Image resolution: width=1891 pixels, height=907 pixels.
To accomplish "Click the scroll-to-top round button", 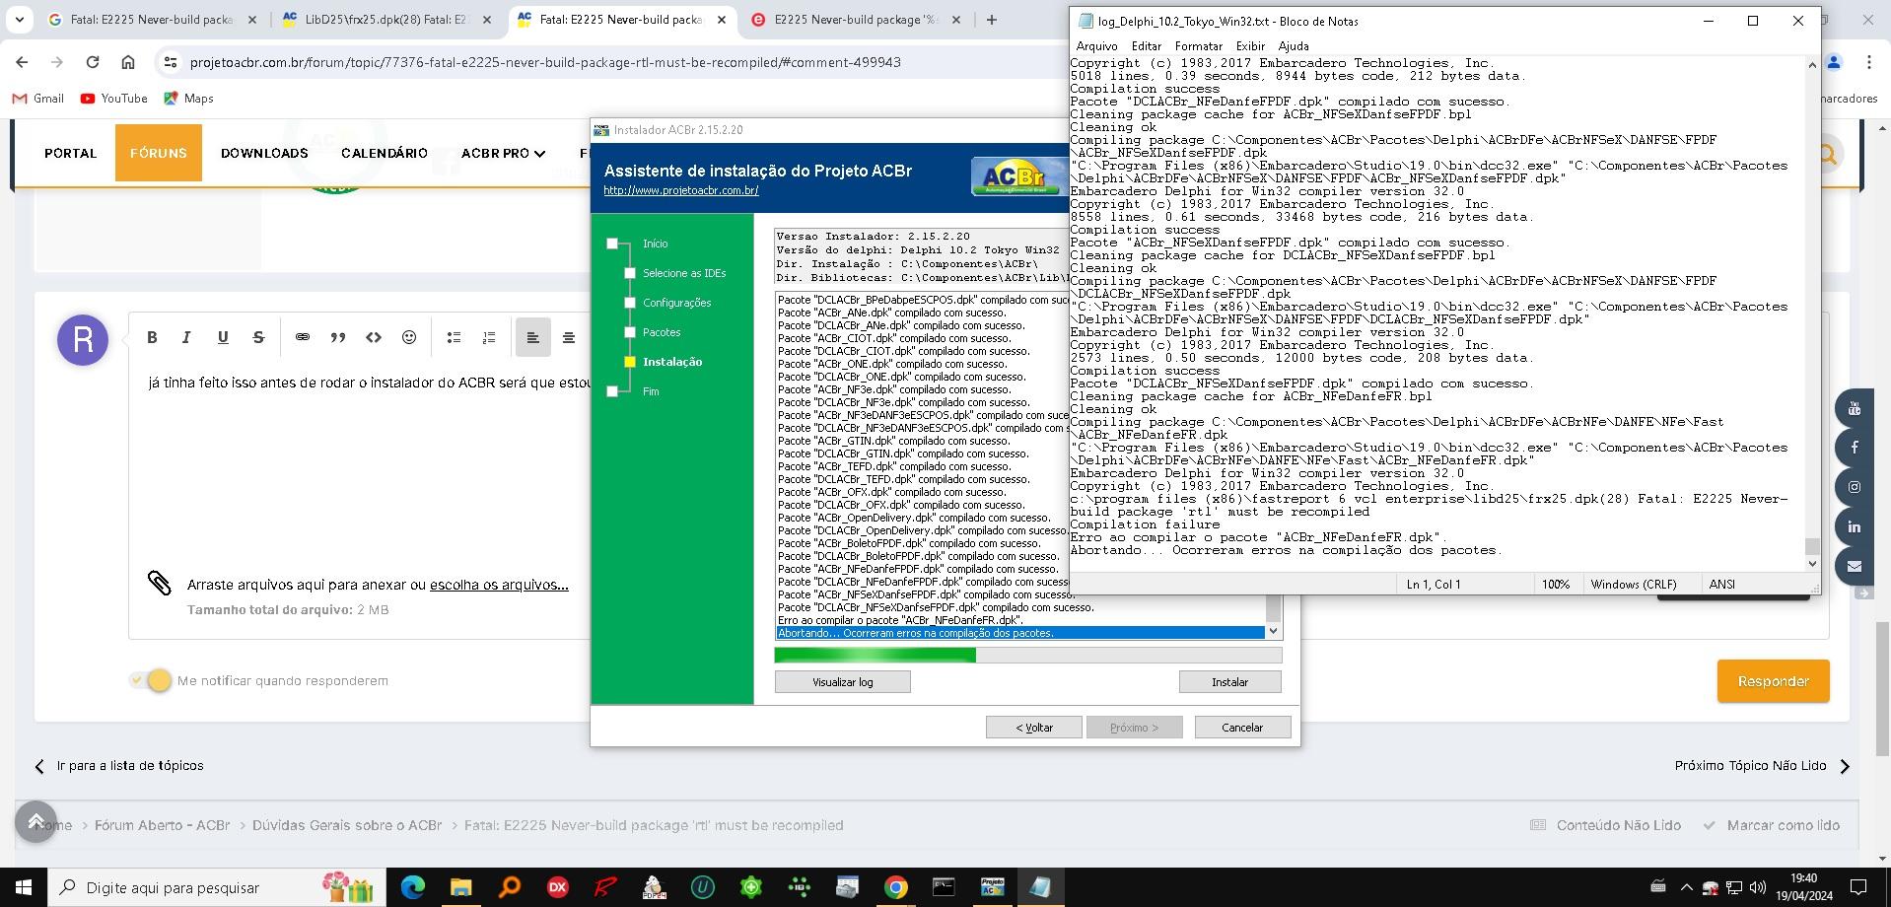I will coord(35,821).
